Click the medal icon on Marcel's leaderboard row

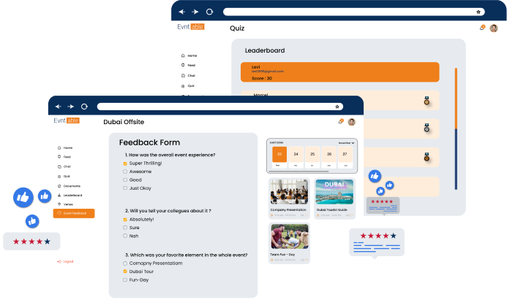427,101
